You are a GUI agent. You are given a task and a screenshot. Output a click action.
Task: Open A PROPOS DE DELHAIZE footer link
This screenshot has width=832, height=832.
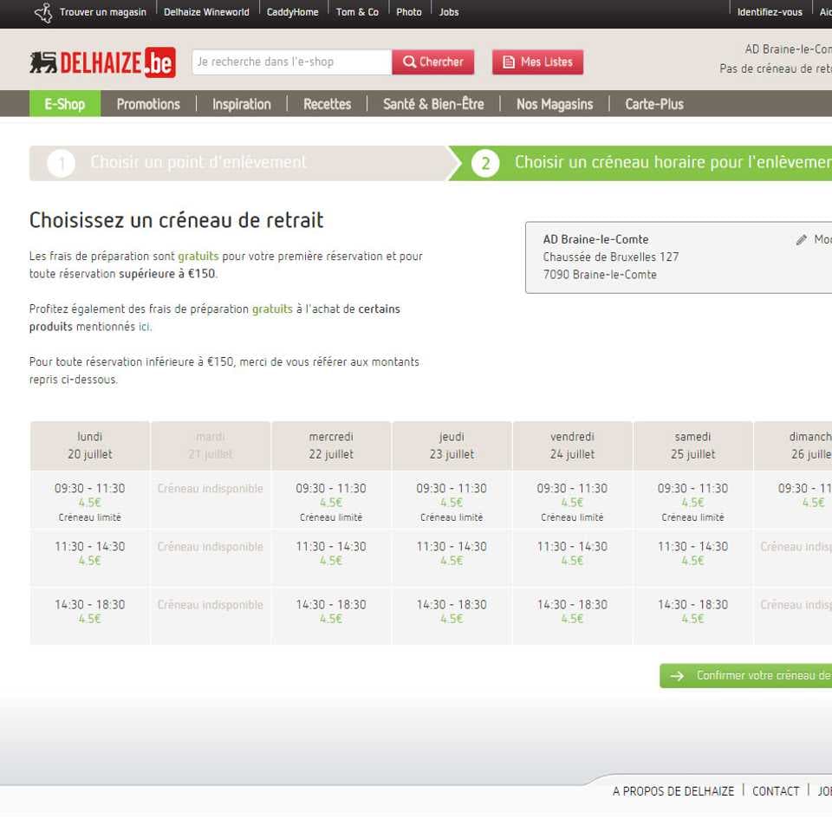(x=673, y=791)
